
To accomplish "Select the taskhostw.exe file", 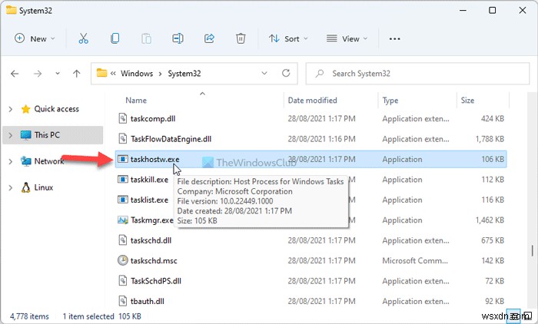I will click(154, 159).
